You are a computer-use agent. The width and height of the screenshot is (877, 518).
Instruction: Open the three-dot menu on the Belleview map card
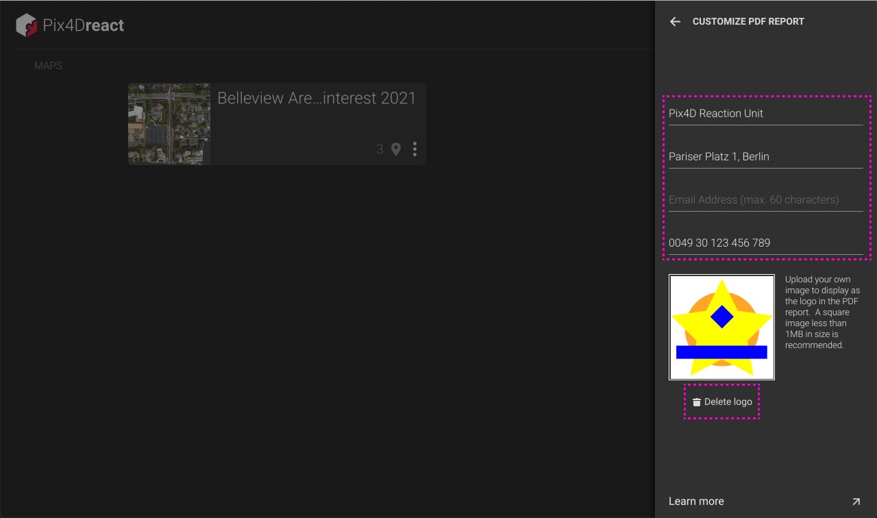pyautogui.click(x=415, y=149)
